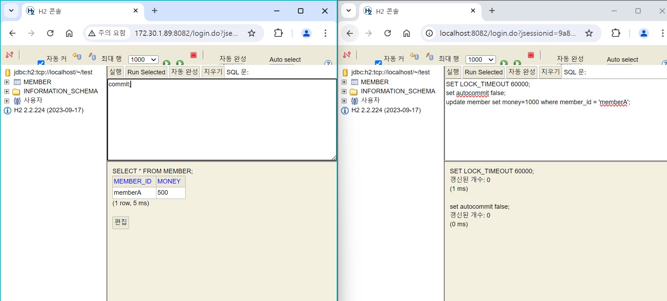Click the 지우기 button in the left console
This screenshot has width=667, height=301.
pos(213,72)
